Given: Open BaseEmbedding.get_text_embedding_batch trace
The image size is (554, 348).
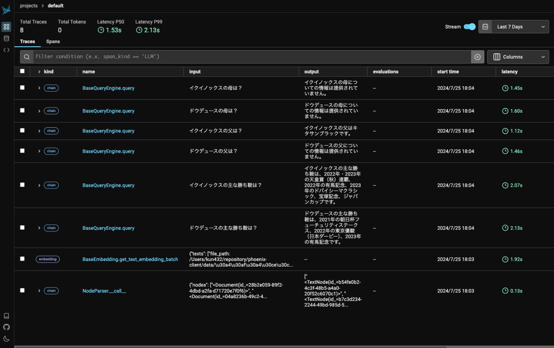Looking at the screenshot, I should point(130,259).
